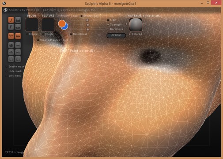This screenshot has height=159, width=223.
Task: Click the Sculptris logo icon
Action: click(5, 10)
